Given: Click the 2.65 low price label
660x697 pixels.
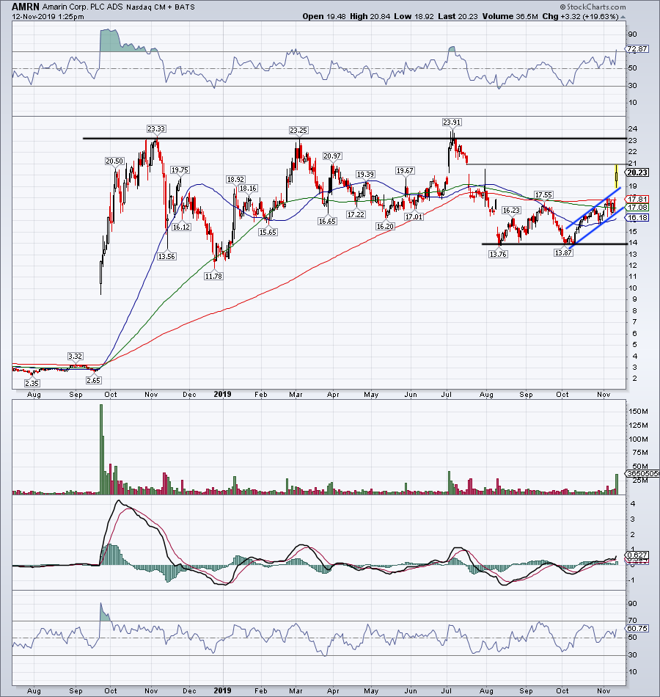Looking at the screenshot, I should (93, 381).
